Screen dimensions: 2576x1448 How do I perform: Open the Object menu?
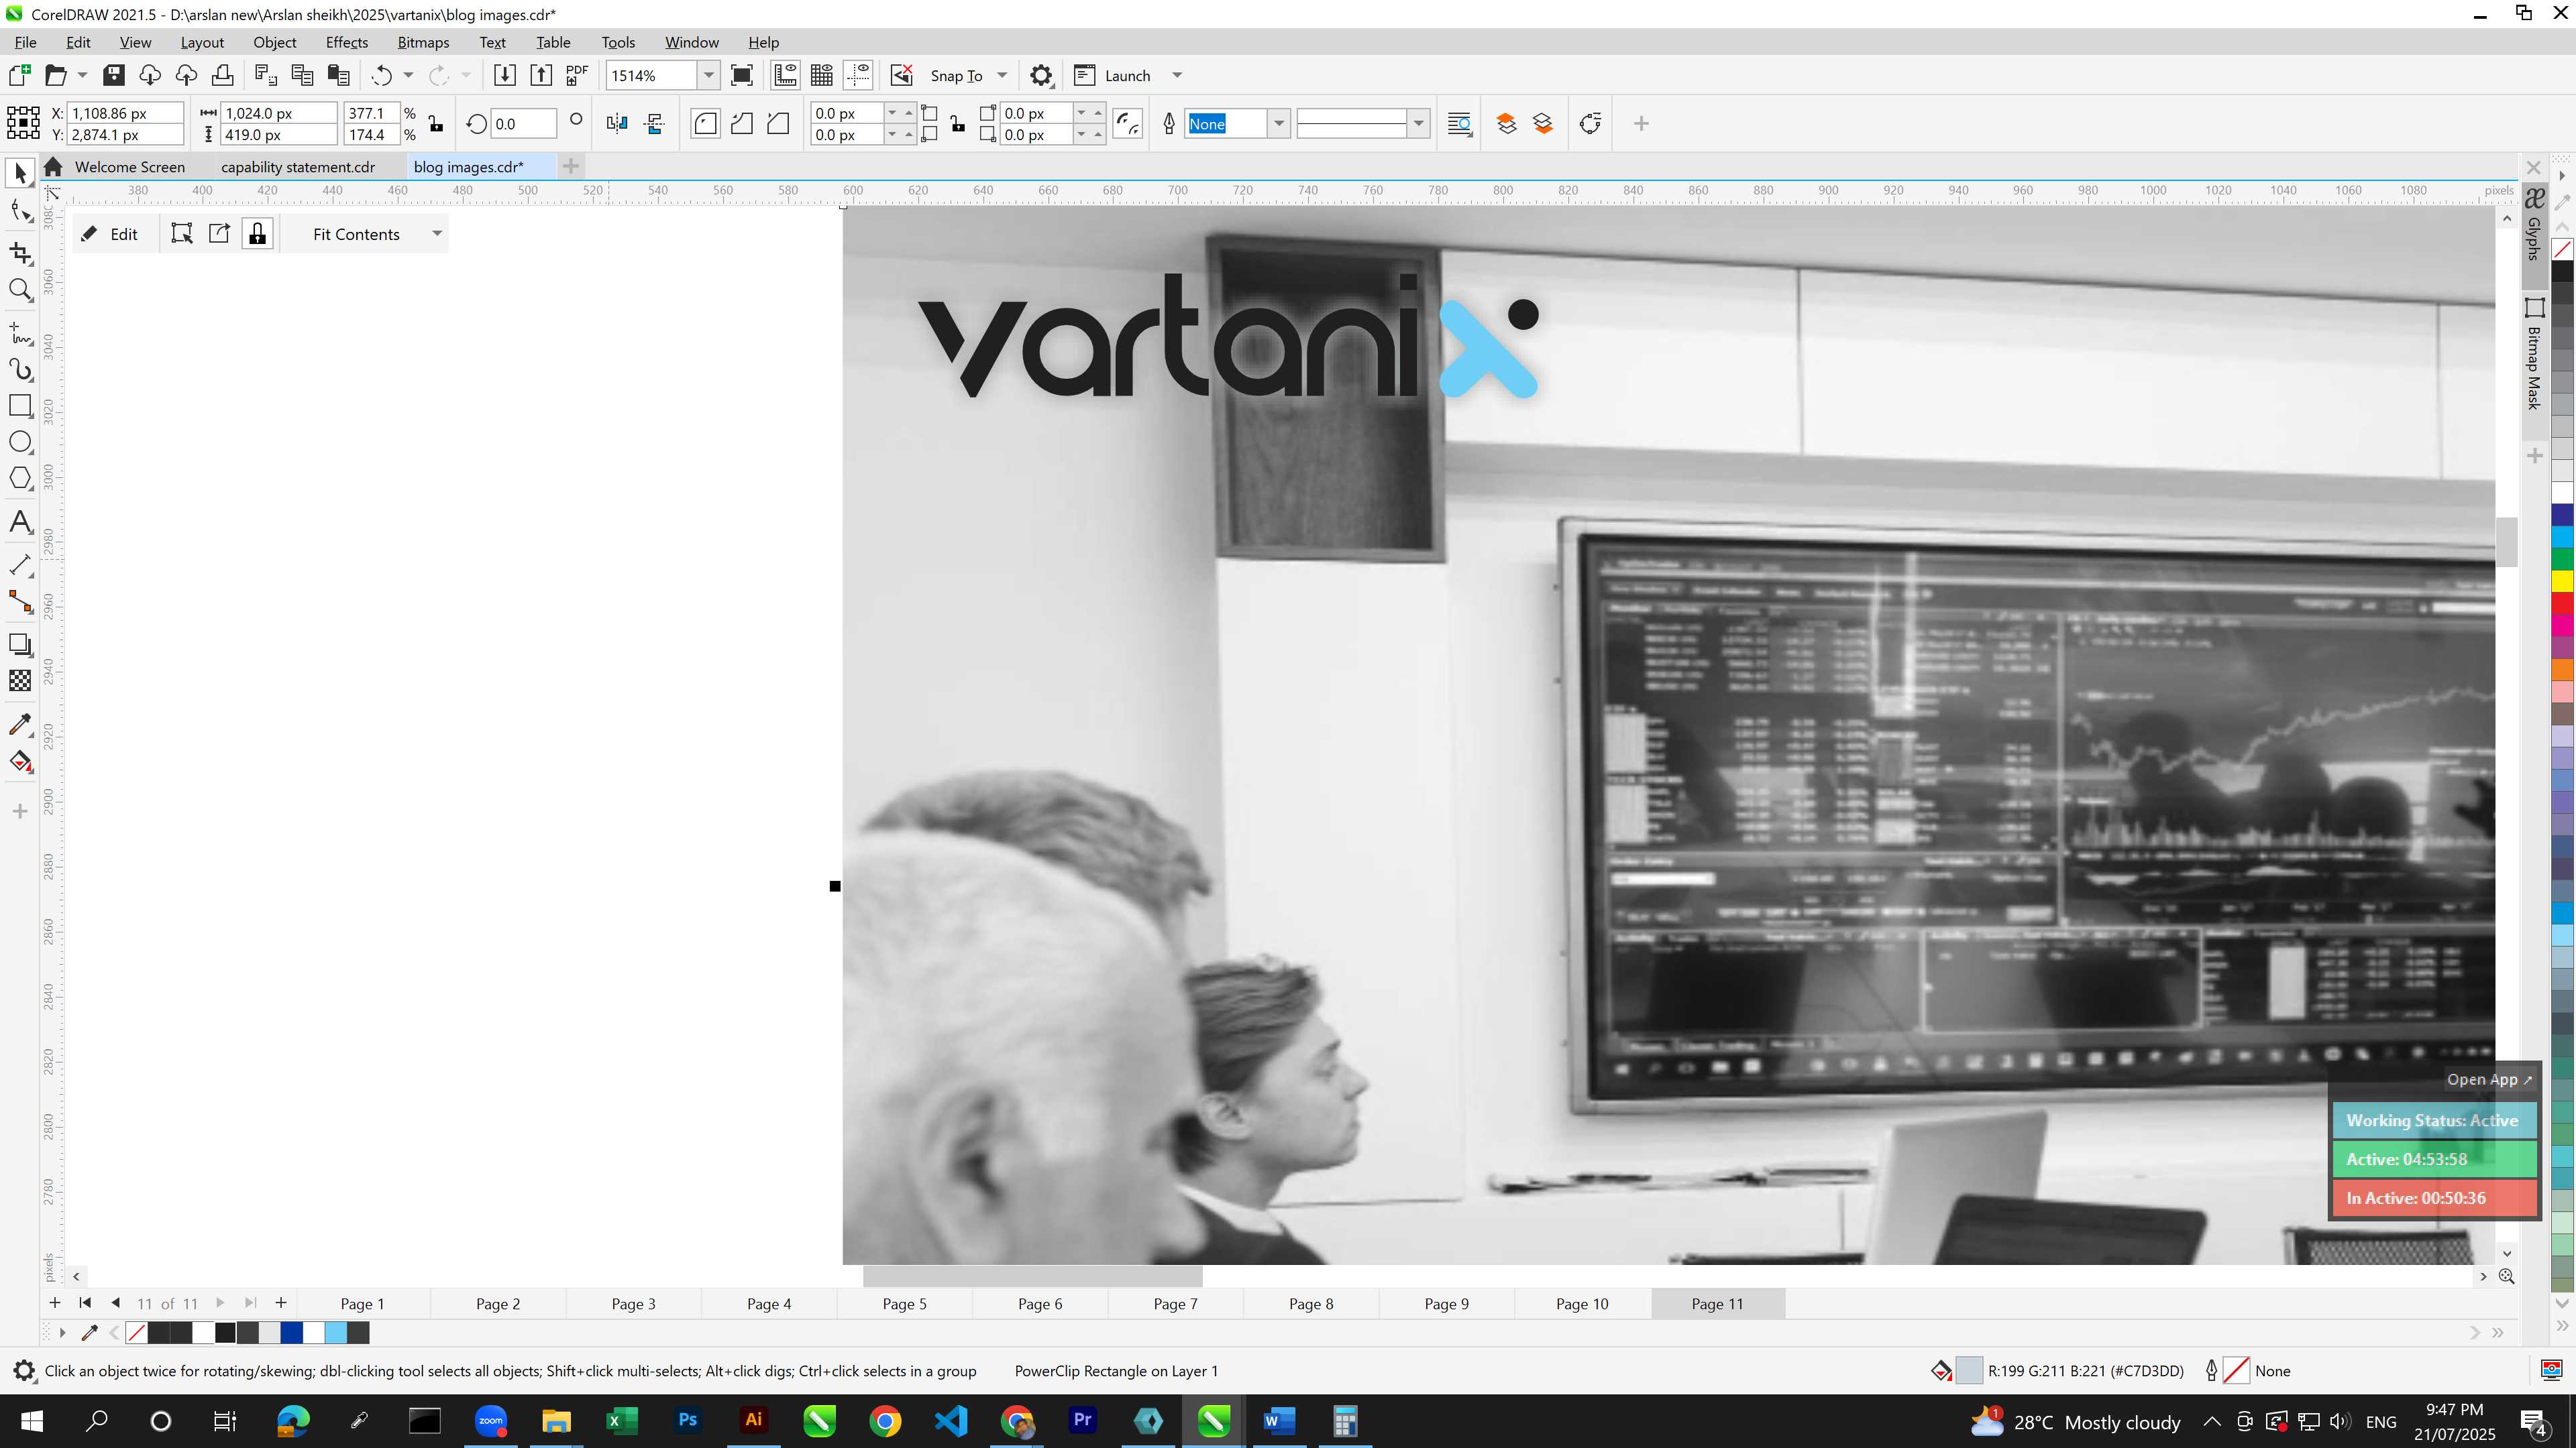point(274,43)
